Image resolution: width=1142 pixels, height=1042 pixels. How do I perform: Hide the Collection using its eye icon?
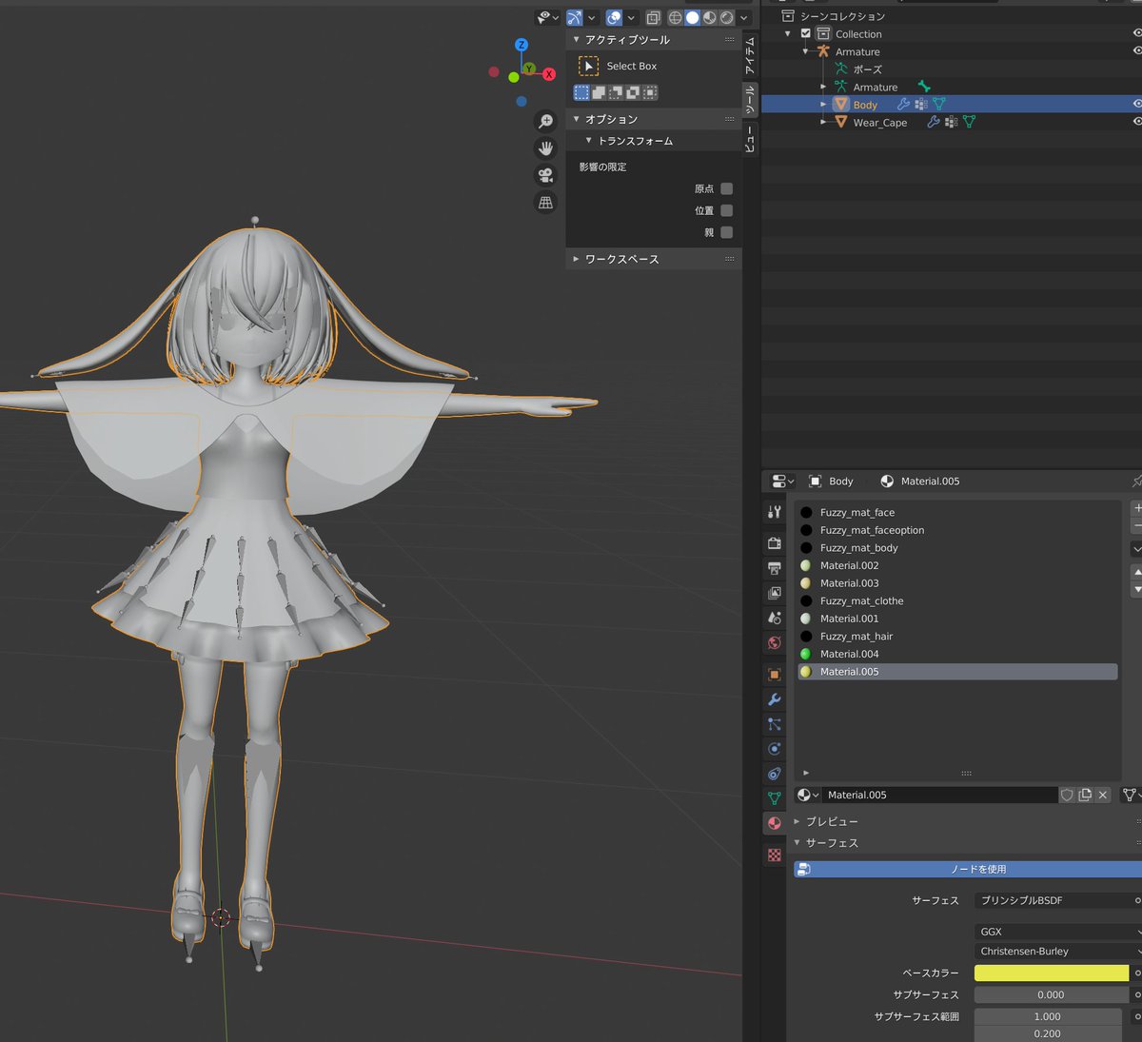coord(1137,33)
